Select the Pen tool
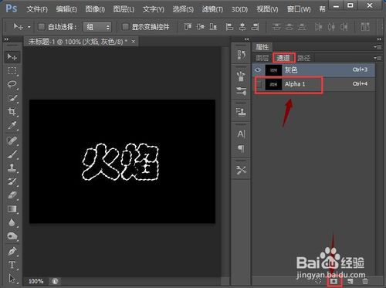The height and width of the screenshot is (288, 386). click(x=12, y=251)
